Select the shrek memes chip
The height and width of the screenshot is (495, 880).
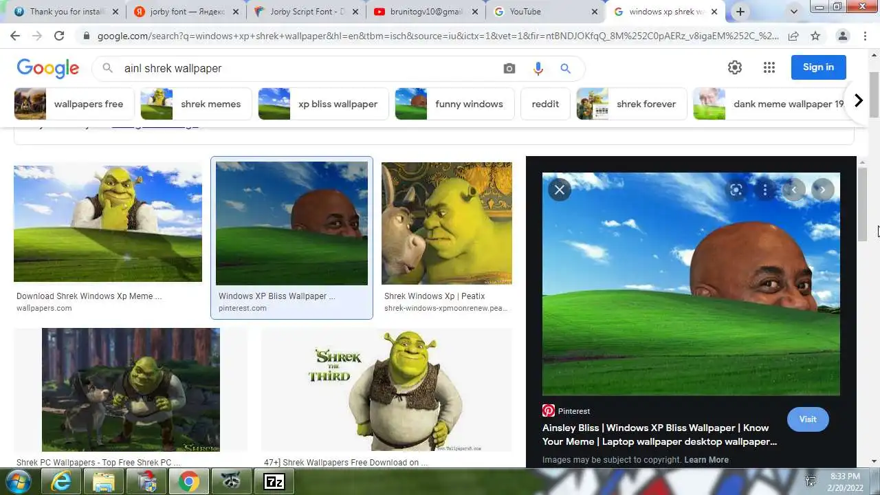point(195,104)
